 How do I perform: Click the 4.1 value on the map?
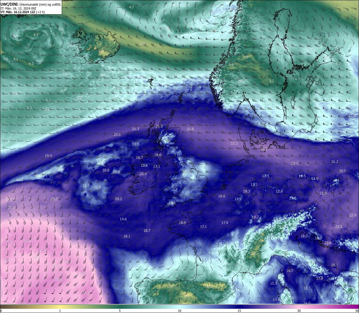[x=15, y=59]
